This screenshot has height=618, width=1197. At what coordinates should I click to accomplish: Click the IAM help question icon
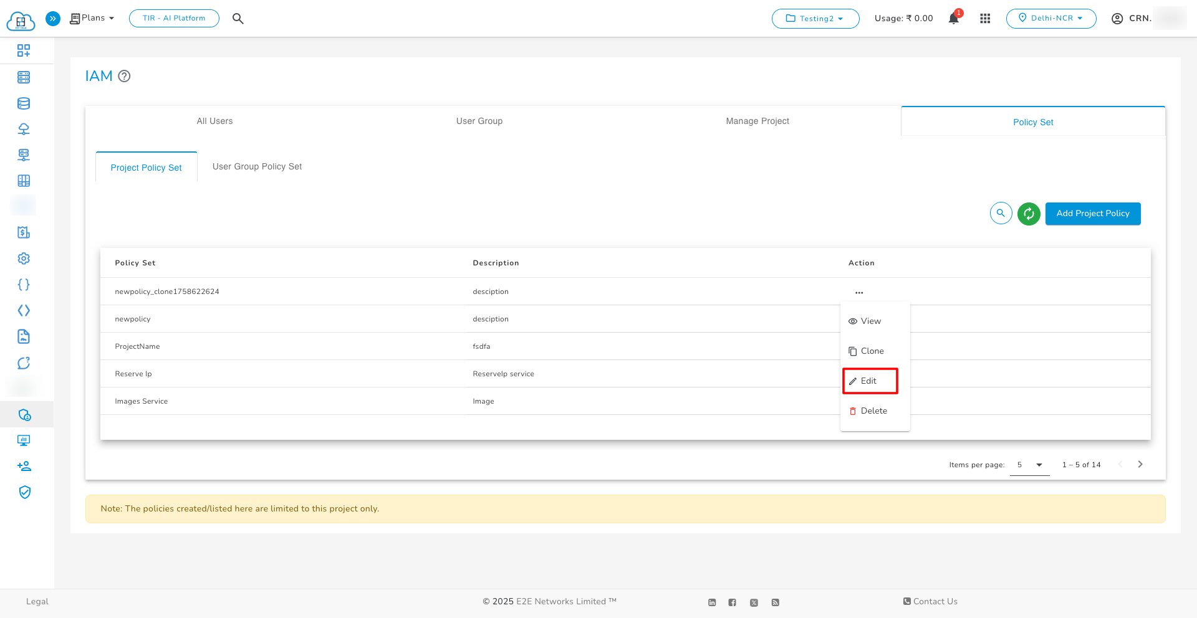point(124,76)
